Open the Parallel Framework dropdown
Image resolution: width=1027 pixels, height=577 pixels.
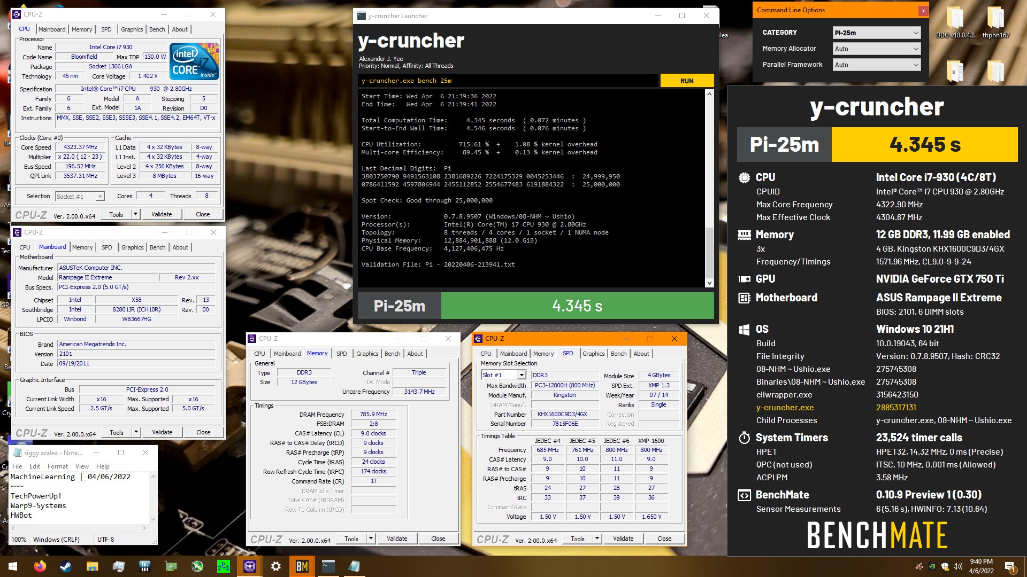tap(877, 65)
